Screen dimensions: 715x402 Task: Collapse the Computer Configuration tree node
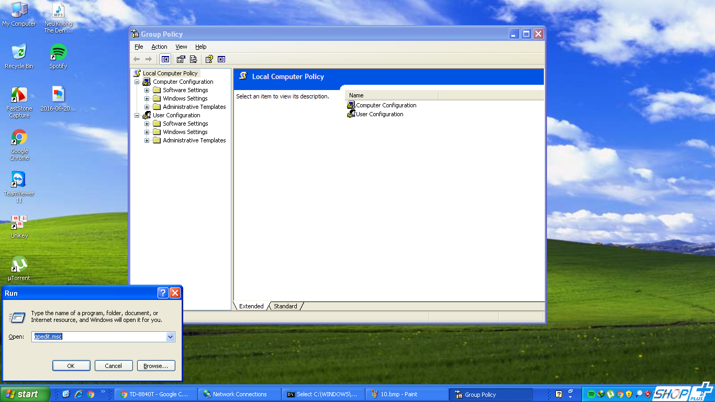[137, 82]
